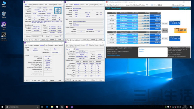This screenshot has height=109, width=194.
Task: Click the title icon of the CPU-Z SPD window
Action: [x=66, y=42]
